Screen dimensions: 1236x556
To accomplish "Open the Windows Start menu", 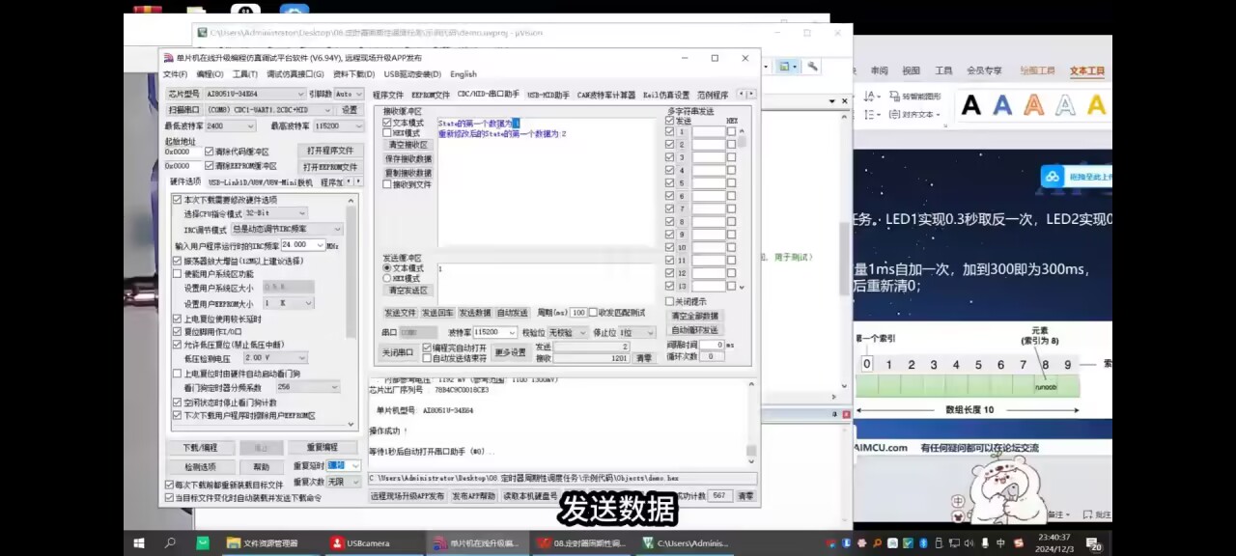I will (139, 542).
